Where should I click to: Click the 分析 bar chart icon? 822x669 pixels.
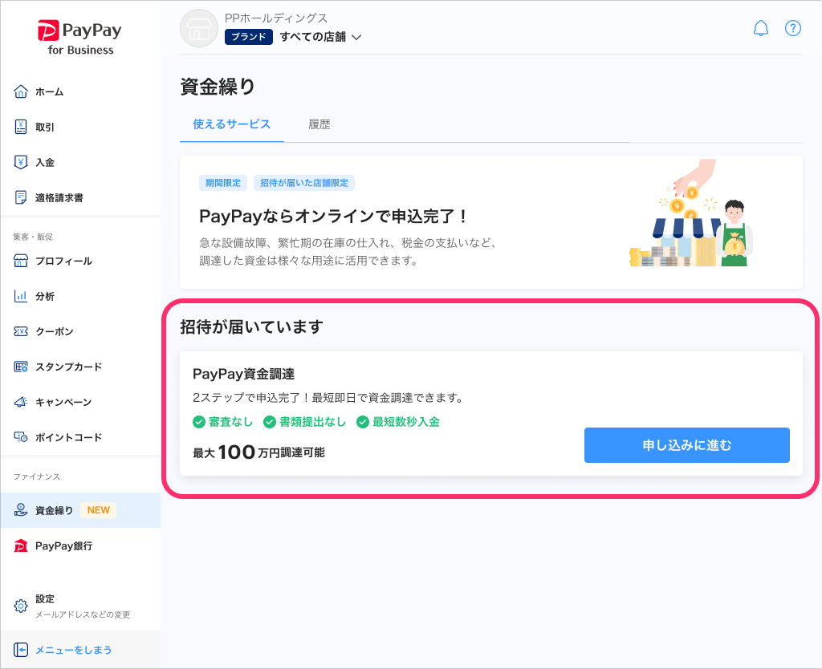(20, 296)
